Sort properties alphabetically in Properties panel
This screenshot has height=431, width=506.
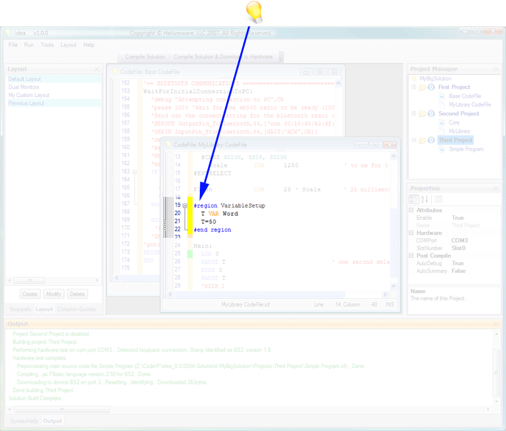click(424, 199)
